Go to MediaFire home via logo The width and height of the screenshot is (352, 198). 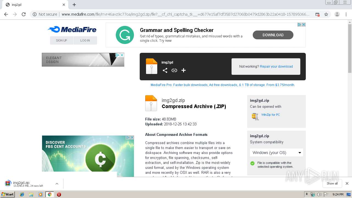click(72, 29)
